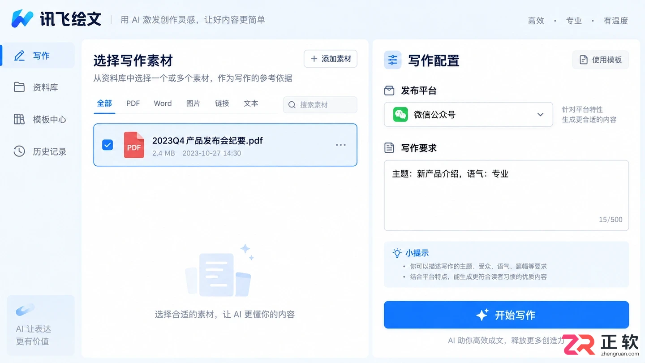Switch to the Word tab
Viewport: 645px width, 363px height.
[x=163, y=104]
